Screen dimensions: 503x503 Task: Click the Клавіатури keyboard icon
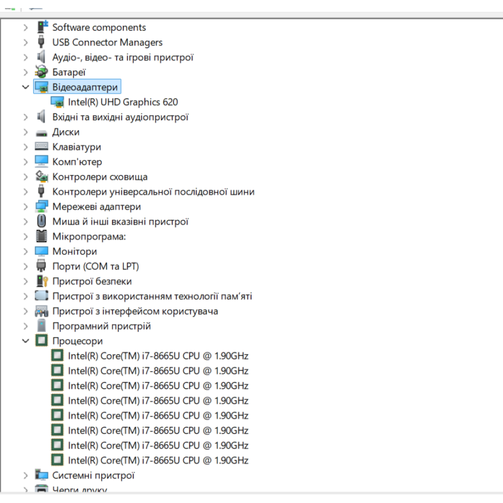[x=41, y=147]
